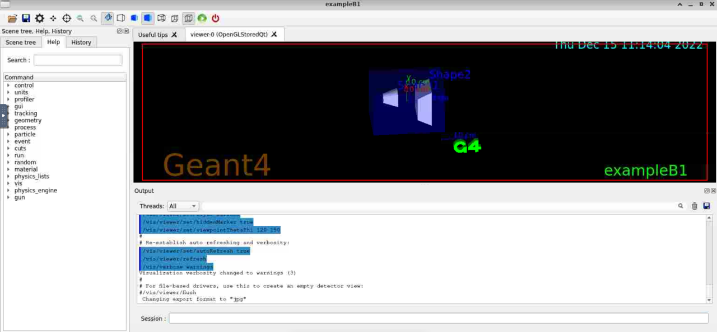
Task: Focus the help Search field
Action: point(78,60)
